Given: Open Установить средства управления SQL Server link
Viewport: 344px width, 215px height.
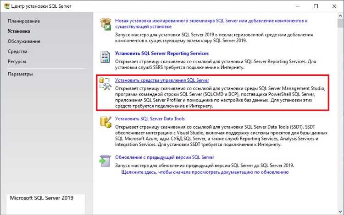Looking at the screenshot, I should click(x=162, y=80).
